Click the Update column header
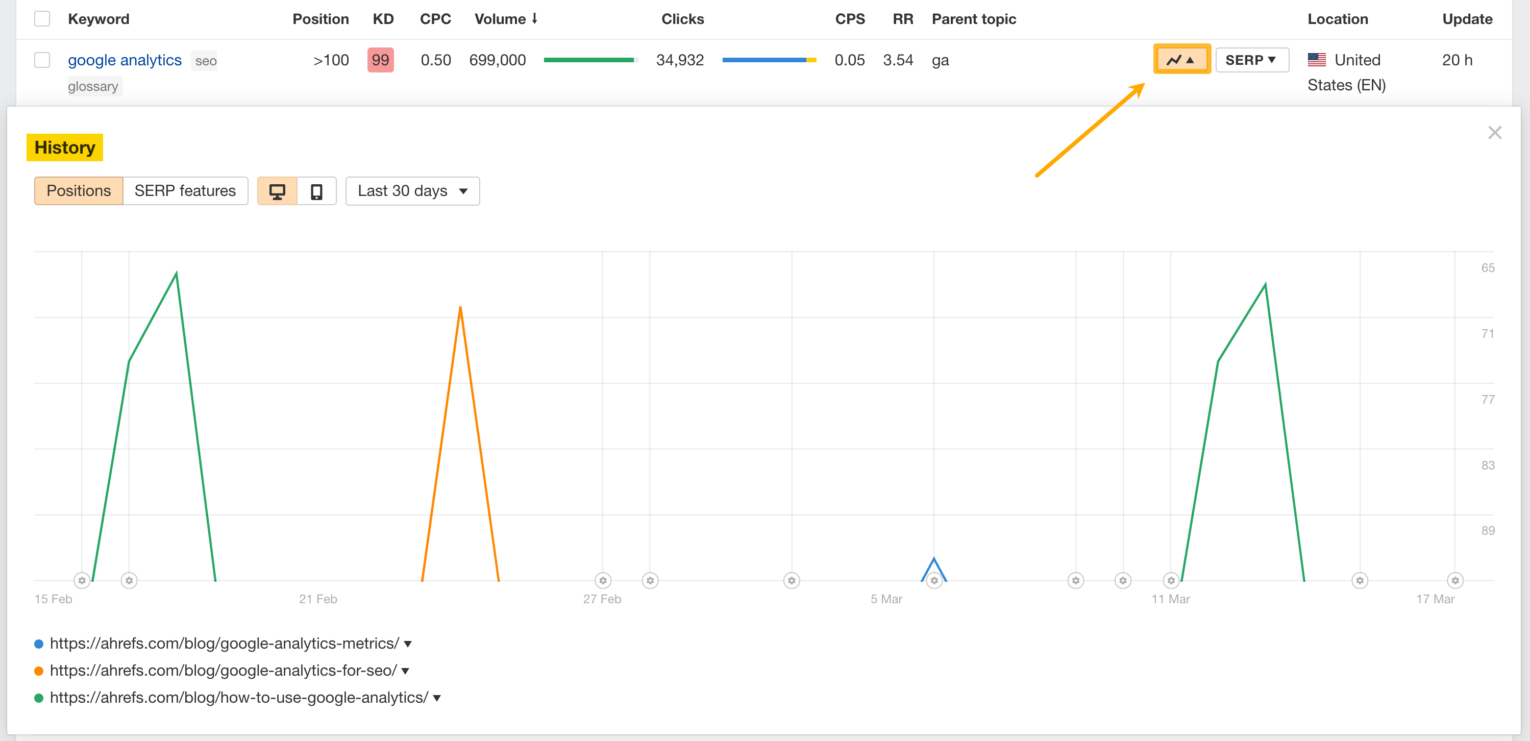 click(x=1467, y=19)
